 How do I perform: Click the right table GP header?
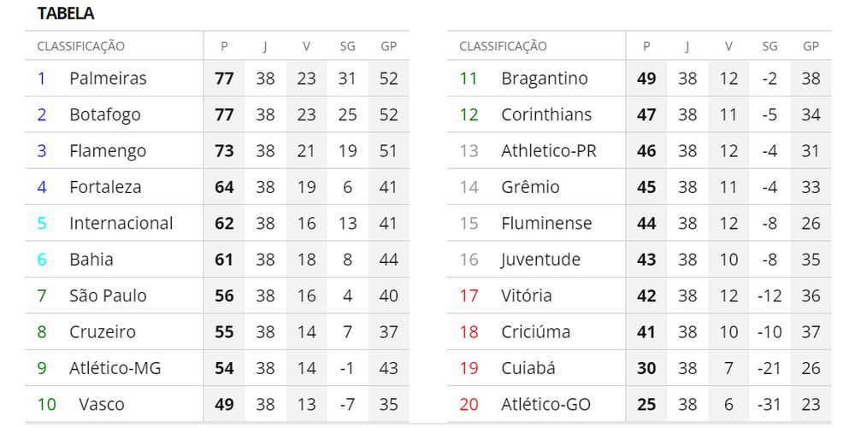811,46
